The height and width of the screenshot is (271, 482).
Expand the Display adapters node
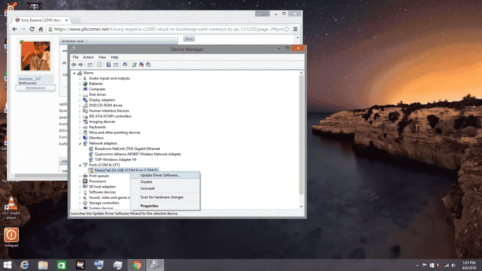(x=80, y=100)
